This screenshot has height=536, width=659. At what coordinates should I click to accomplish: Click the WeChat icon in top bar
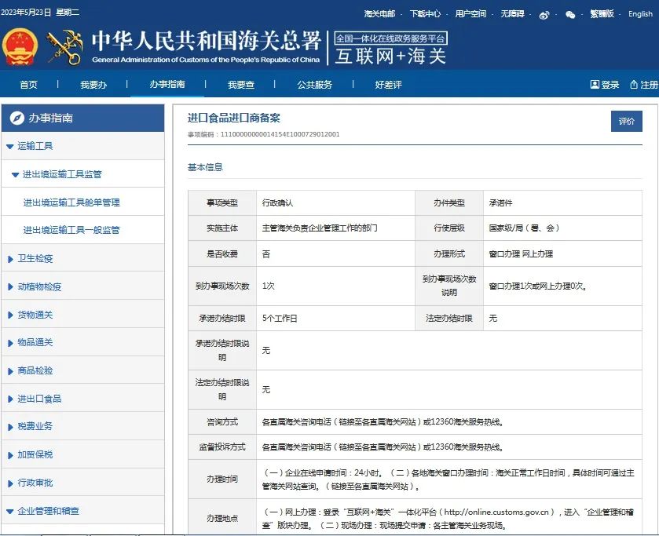(x=570, y=14)
